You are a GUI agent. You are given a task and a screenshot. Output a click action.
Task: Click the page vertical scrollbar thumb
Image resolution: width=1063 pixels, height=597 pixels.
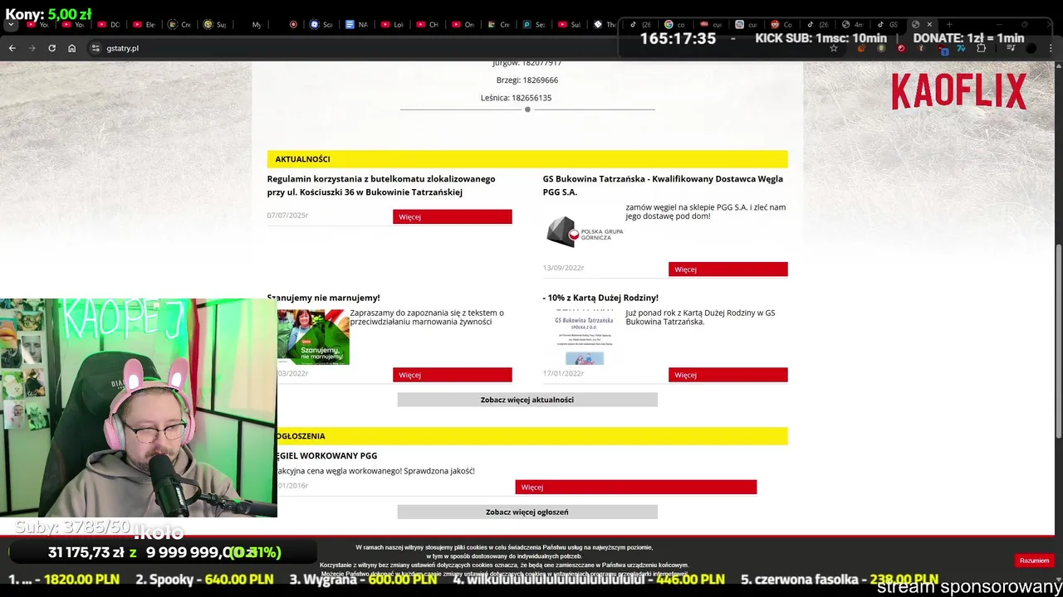1057,341
